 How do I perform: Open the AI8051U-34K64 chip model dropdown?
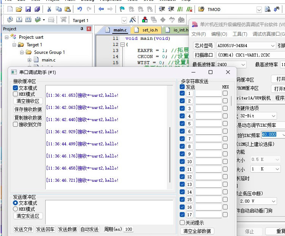click(x=272, y=46)
